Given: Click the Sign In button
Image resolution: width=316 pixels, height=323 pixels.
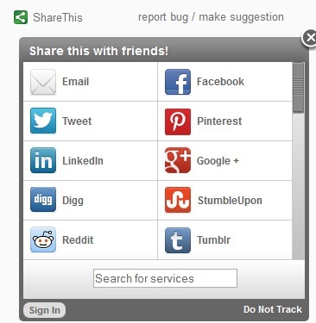Looking at the screenshot, I should tap(45, 310).
